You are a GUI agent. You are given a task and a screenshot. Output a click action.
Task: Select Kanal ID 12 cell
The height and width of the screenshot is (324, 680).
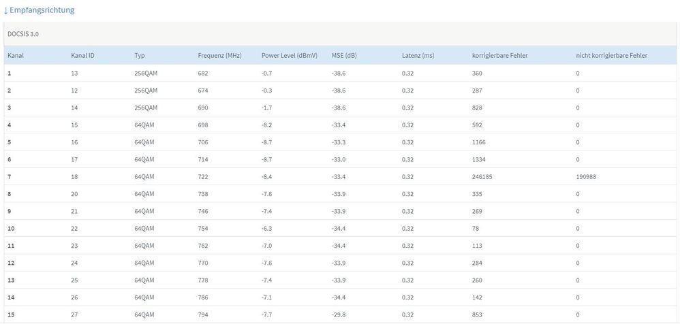(x=74, y=91)
